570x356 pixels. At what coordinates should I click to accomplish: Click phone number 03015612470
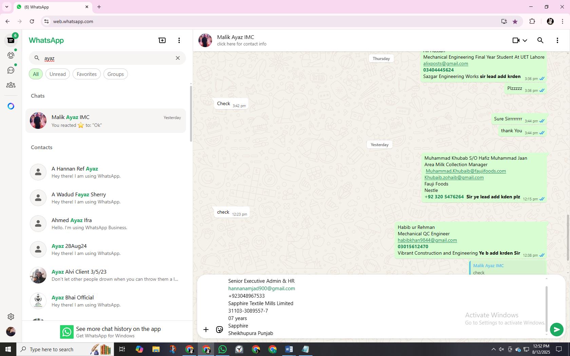click(413, 246)
